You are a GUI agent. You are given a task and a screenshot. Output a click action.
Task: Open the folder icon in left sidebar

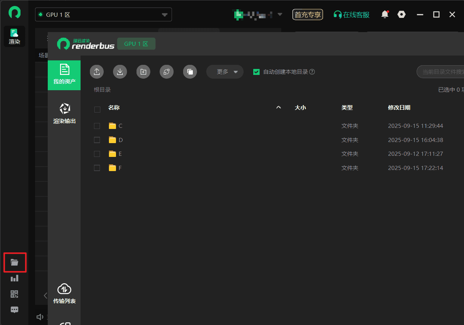coord(15,262)
